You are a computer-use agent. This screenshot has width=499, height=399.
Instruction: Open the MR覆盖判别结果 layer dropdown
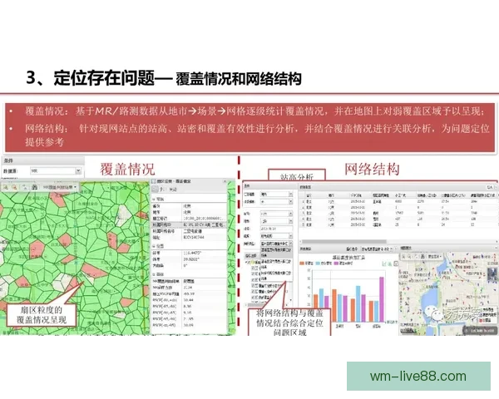coord(60,187)
